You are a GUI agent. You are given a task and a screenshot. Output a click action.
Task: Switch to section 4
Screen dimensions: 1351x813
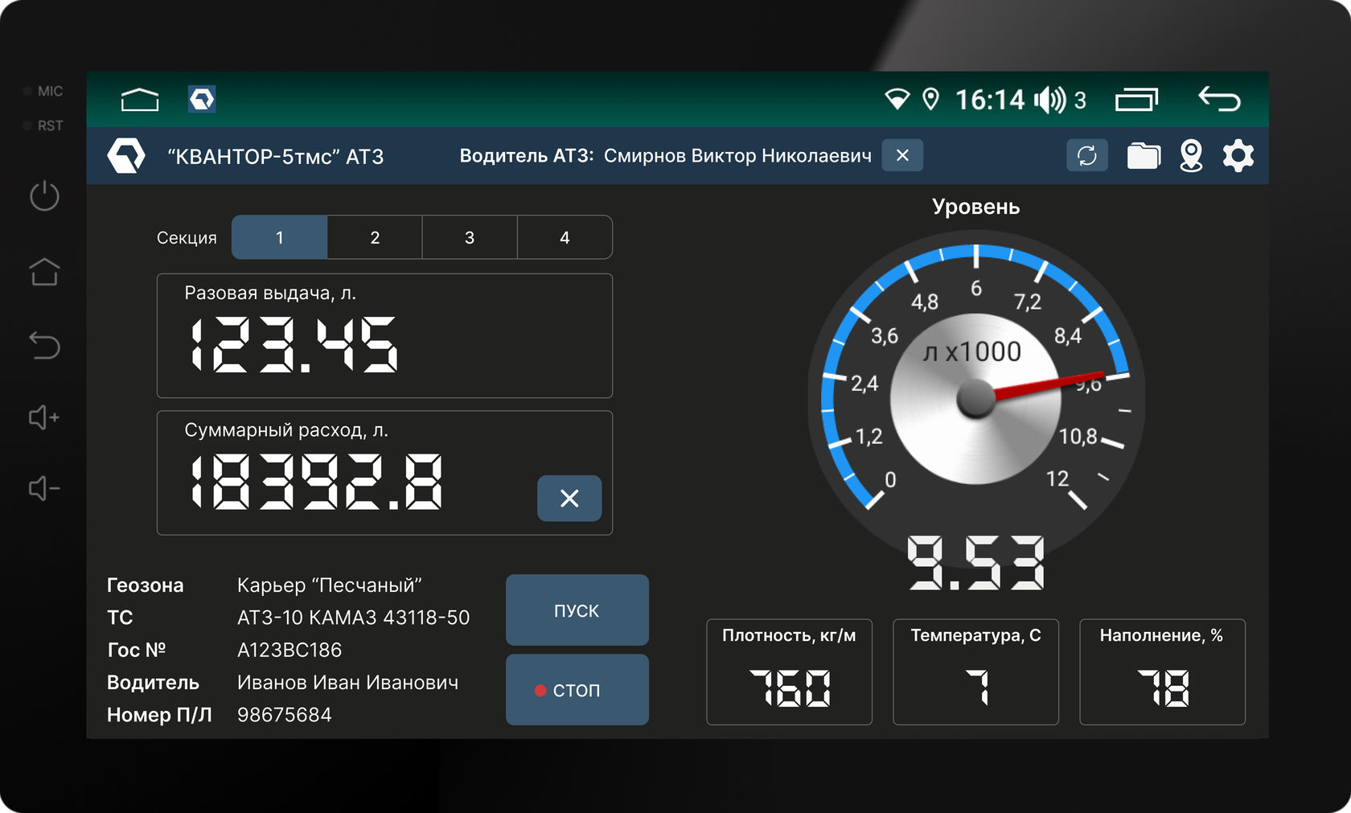565,237
